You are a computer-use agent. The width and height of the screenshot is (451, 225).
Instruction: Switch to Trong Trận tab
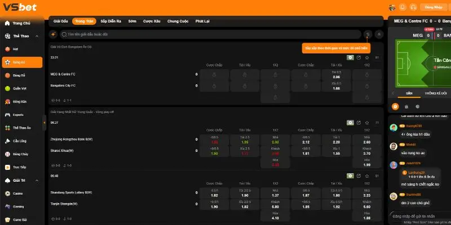pyautogui.click(x=84, y=21)
